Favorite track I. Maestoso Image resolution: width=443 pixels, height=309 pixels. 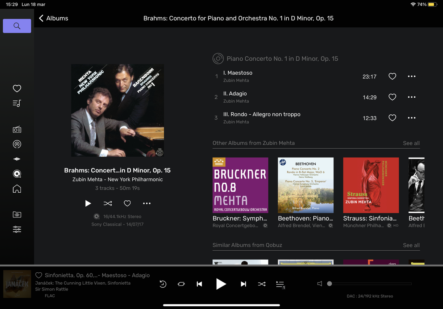coord(392,76)
